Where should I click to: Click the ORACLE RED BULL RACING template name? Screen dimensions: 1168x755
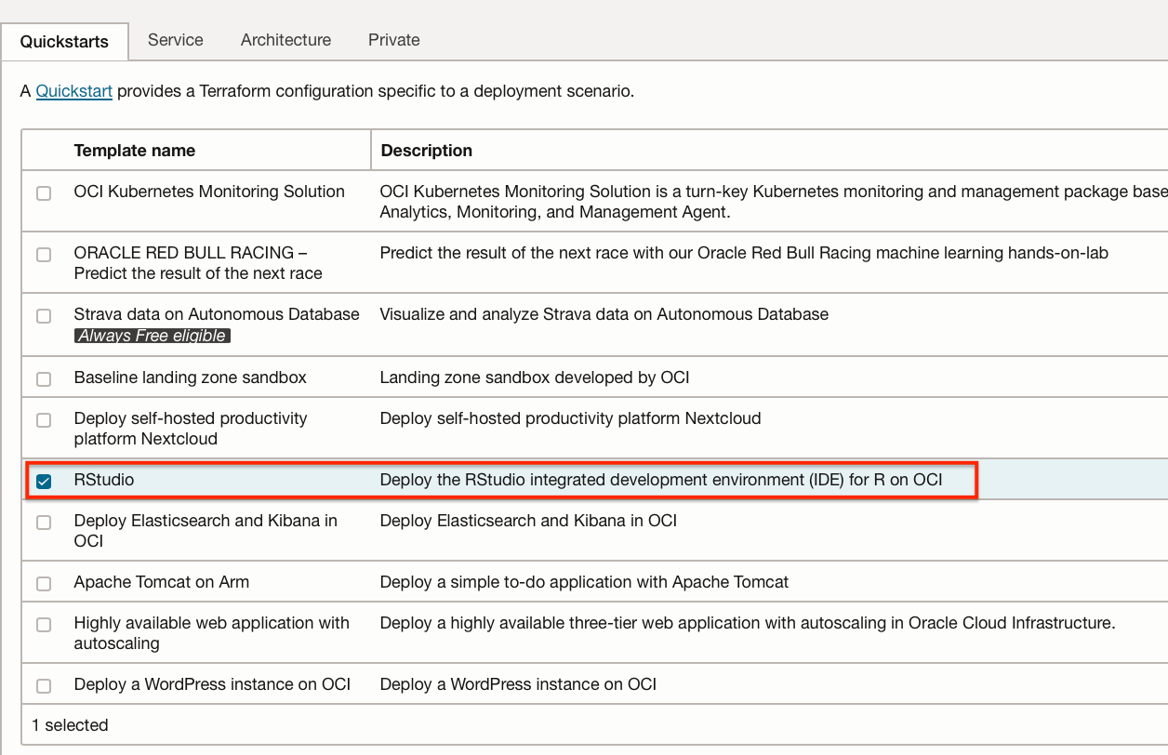[x=198, y=263]
